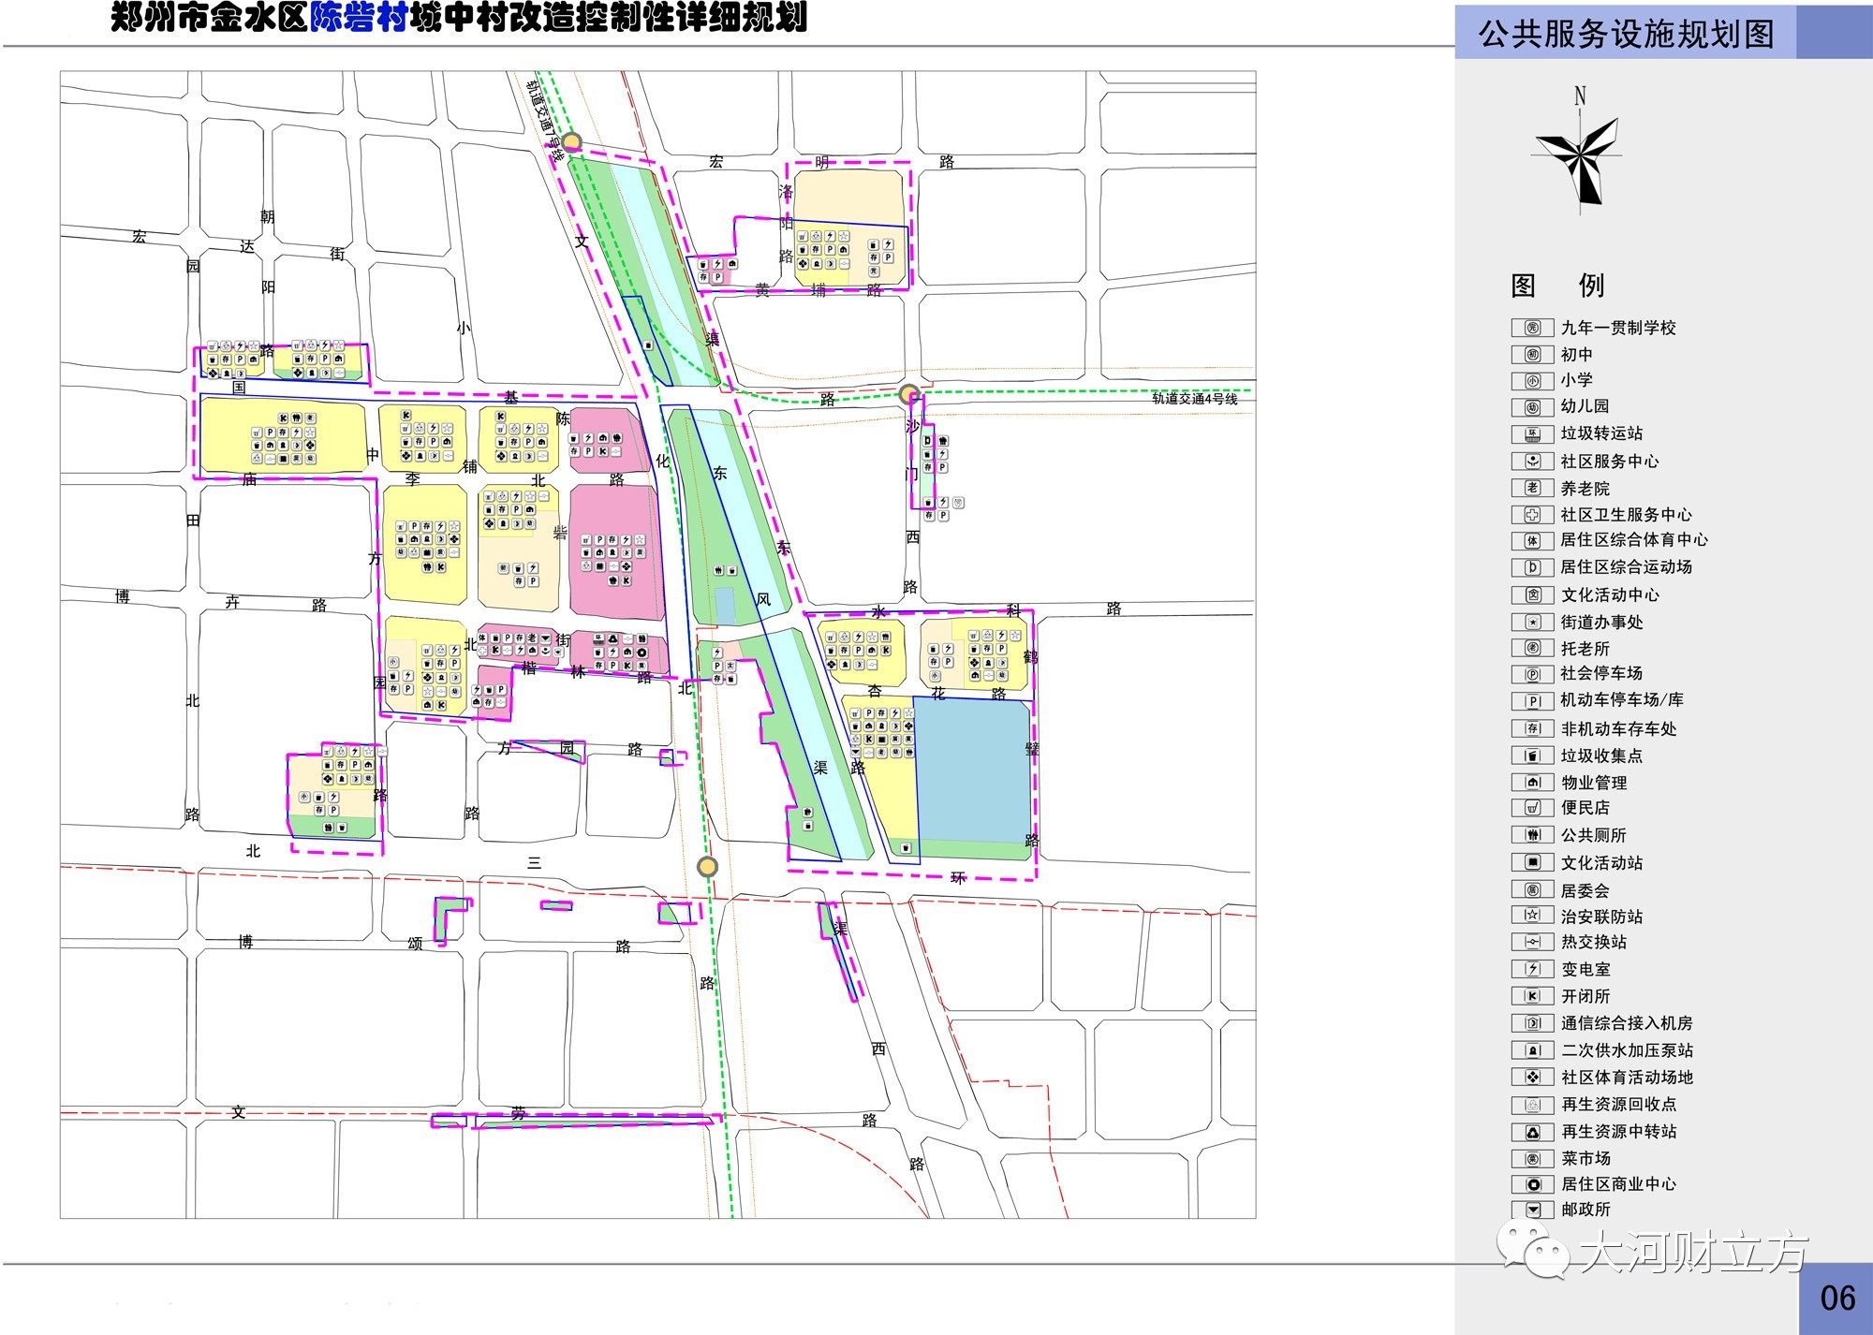This screenshot has width=1873, height=1335.
Task: Click the 垃圾转运站 legend icon
Action: [1532, 434]
